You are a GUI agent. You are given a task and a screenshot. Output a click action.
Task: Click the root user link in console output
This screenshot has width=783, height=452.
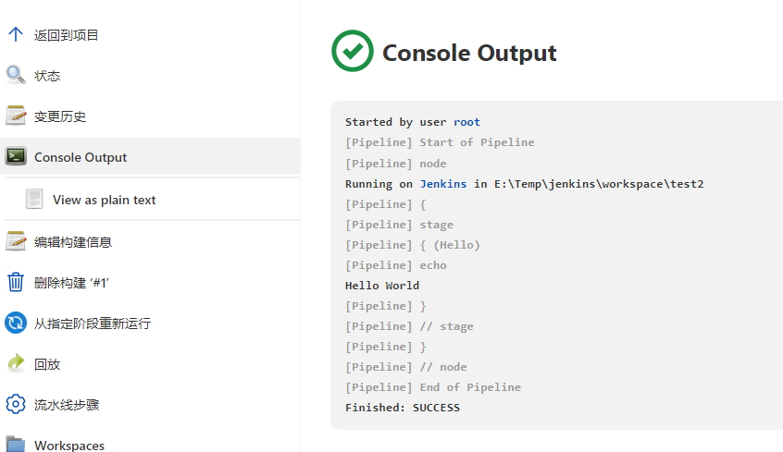click(x=466, y=122)
